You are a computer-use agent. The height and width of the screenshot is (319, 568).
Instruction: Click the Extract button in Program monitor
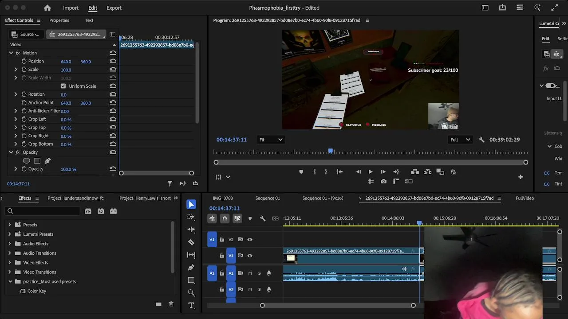(427, 172)
